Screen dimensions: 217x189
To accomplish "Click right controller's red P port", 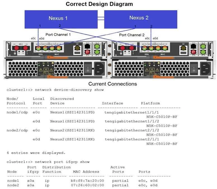I will [x=193, y=52].
